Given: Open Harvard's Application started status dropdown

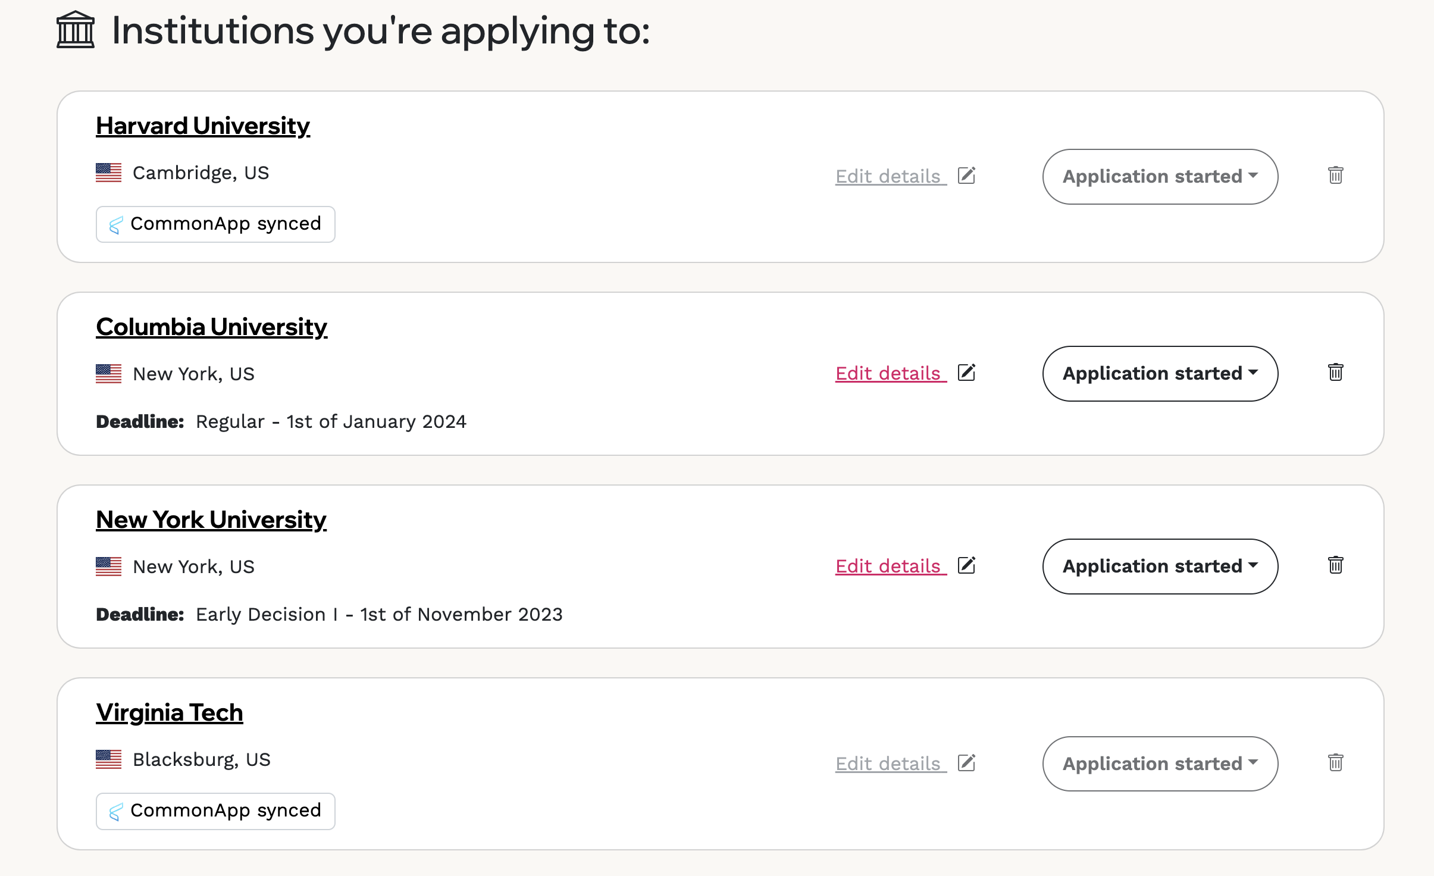Looking at the screenshot, I should click(x=1160, y=177).
